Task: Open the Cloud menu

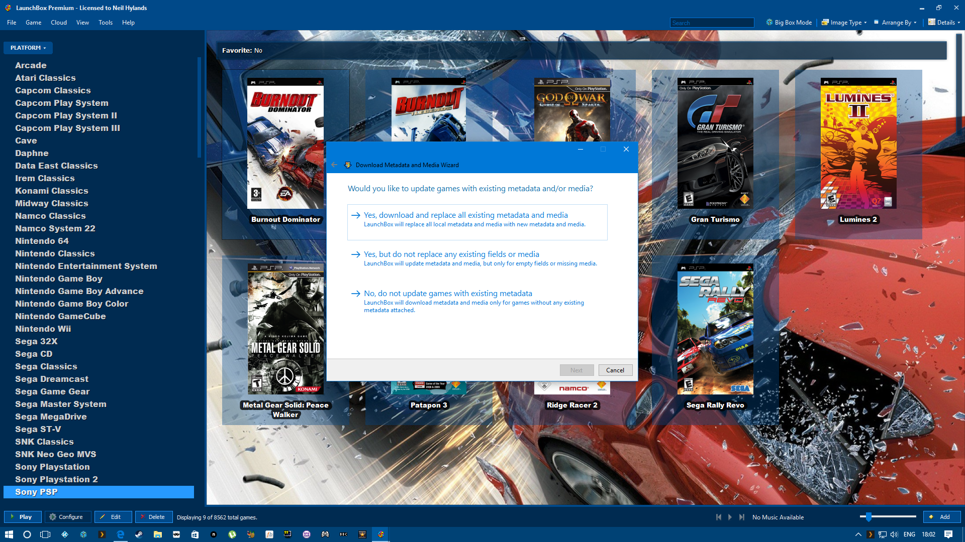Action: (x=59, y=23)
